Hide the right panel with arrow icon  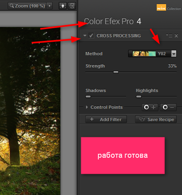(x=72, y=6)
